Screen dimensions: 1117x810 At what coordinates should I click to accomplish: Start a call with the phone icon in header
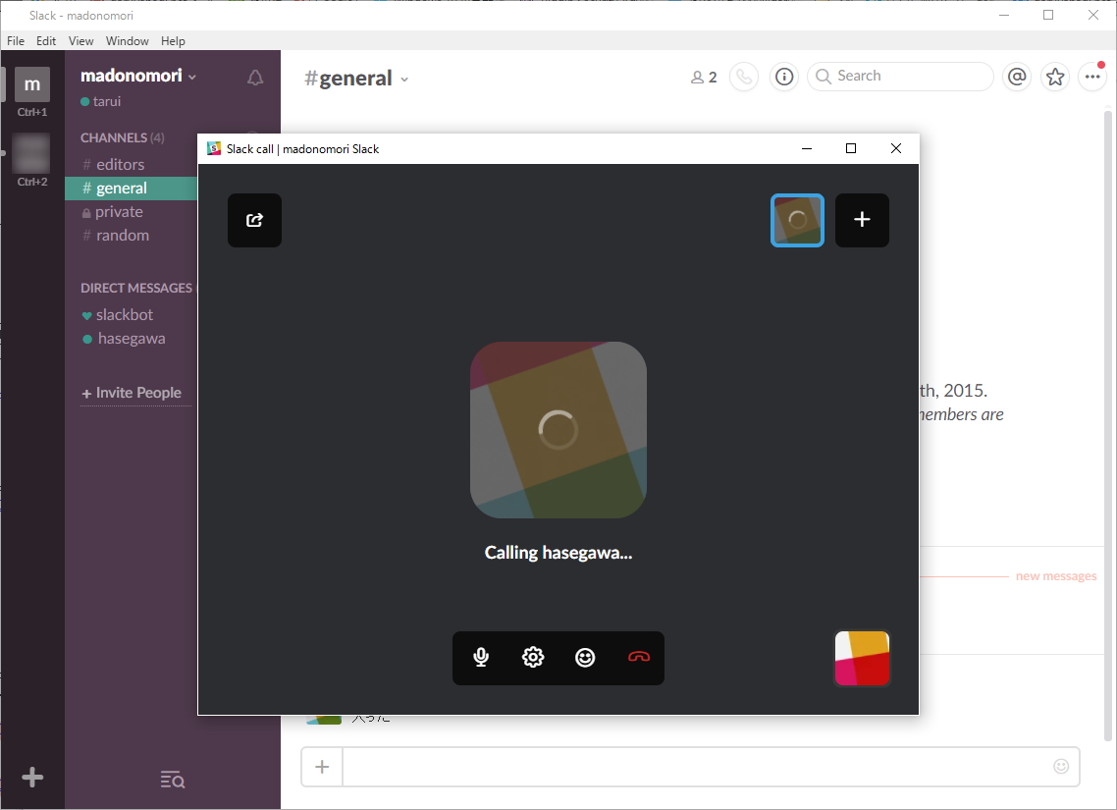[x=744, y=77]
